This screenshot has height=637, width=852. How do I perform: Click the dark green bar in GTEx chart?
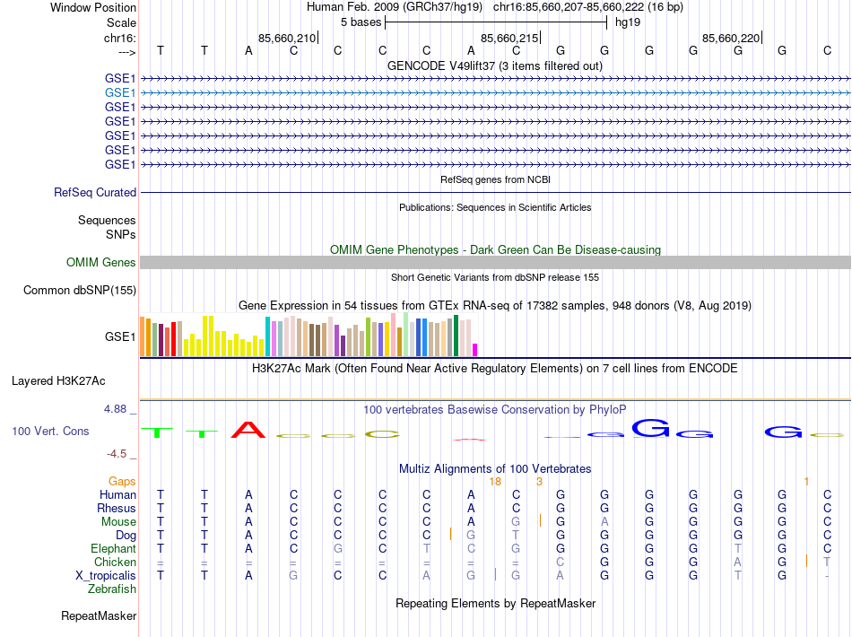456,336
